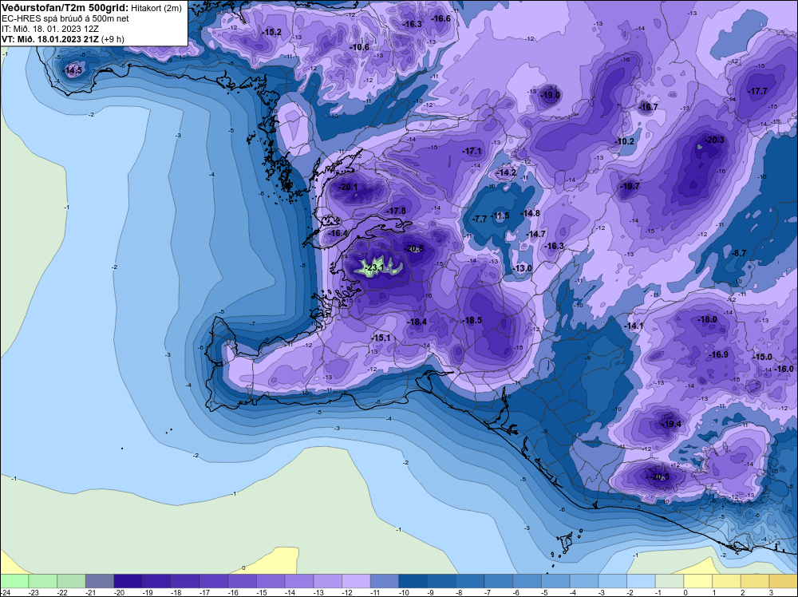Image resolution: width=798 pixels, height=597 pixels.
Task: Click the -17.8 temperature label
Action: click(396, 211)
